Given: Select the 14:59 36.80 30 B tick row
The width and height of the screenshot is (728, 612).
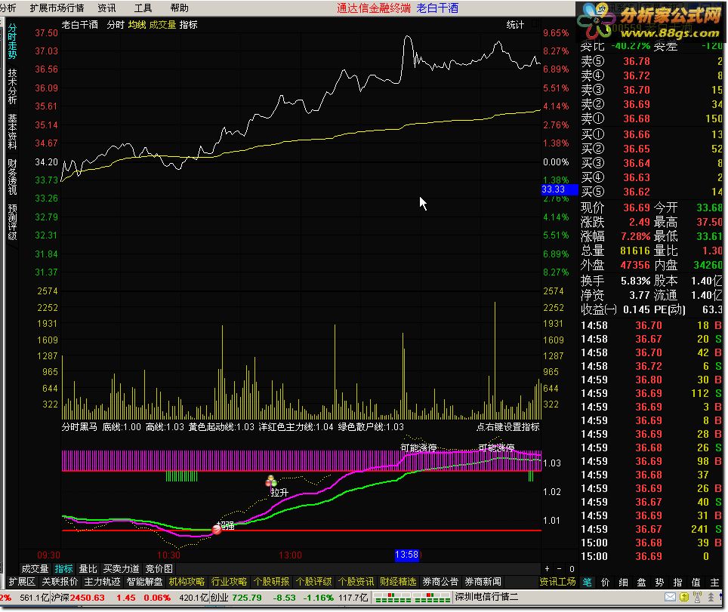Looking at the screenshot, I should pos(652,380).
